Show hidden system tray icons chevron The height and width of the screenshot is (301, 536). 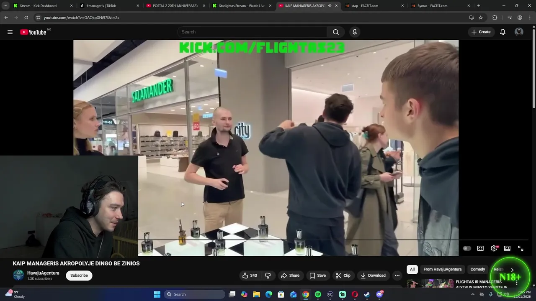pos(473,294)
